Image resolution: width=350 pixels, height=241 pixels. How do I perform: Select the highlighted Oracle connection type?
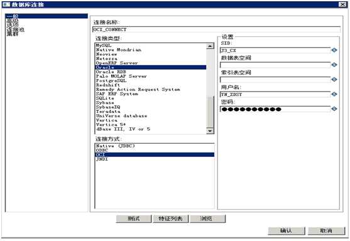click(x=151, y=67)
